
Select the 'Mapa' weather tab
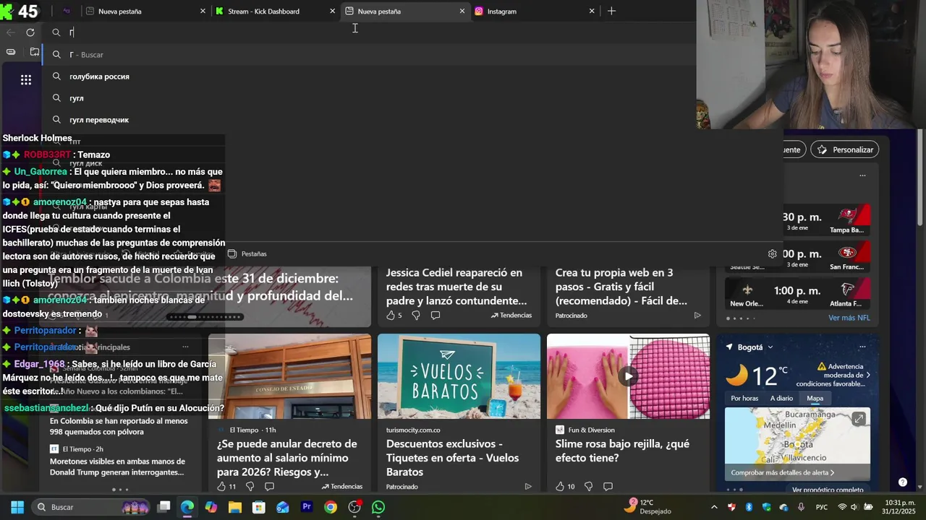(x=815, y=399)
